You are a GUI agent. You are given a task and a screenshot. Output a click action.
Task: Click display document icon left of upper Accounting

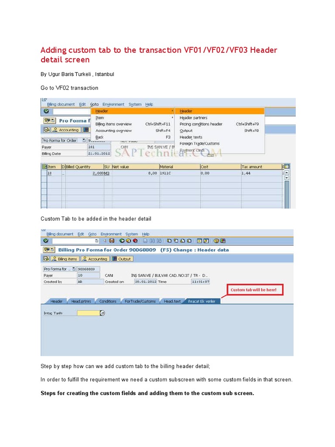click(x=47, y=130)
